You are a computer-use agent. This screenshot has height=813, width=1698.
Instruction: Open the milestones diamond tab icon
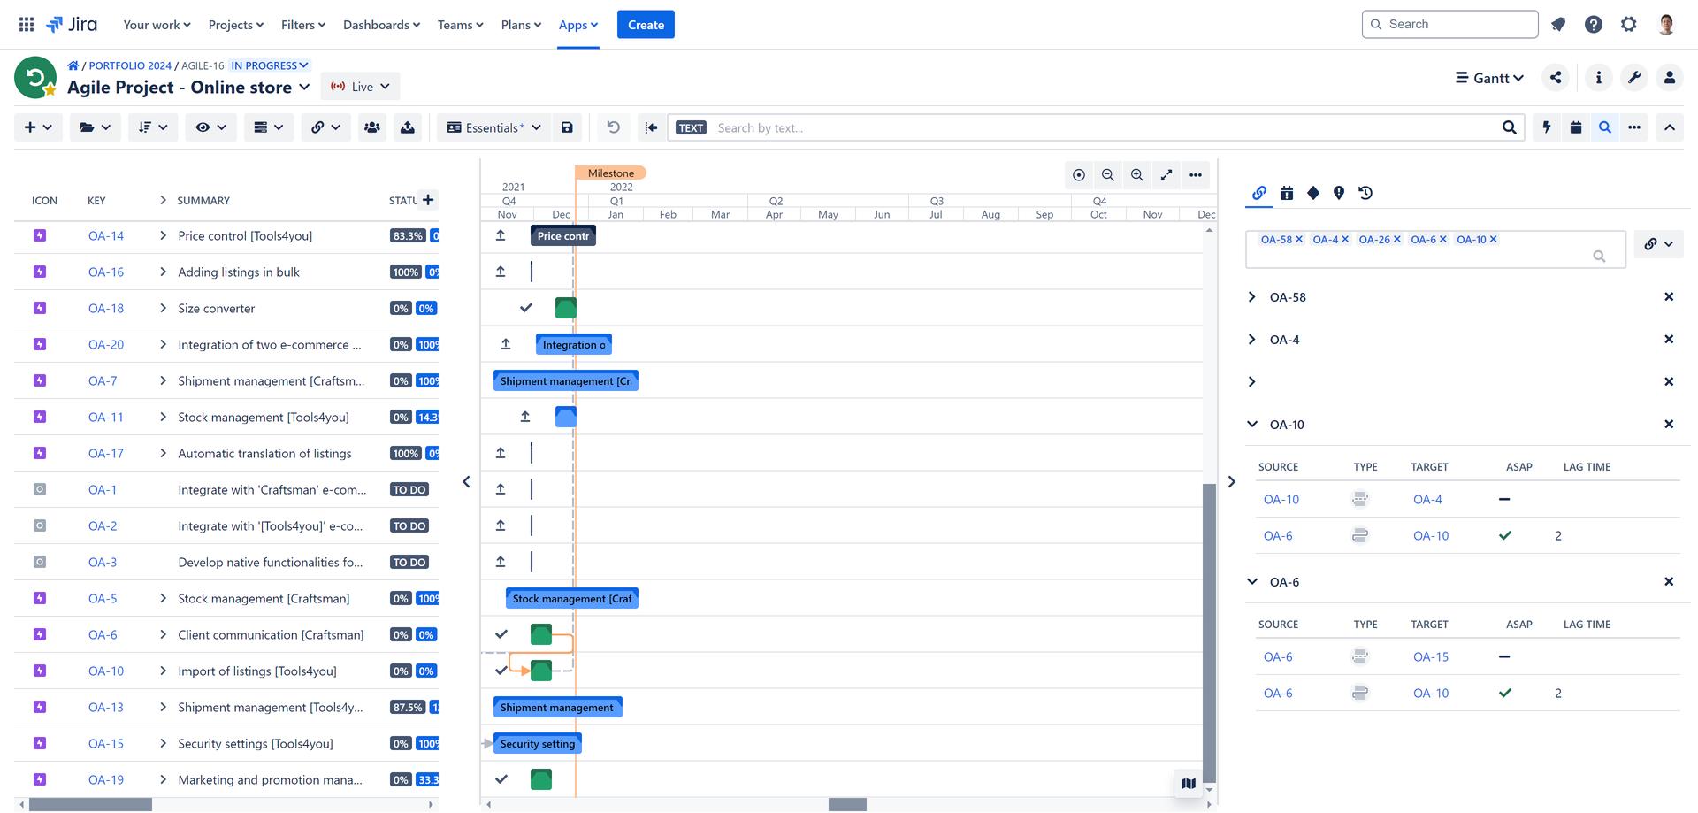point(1313,193)
